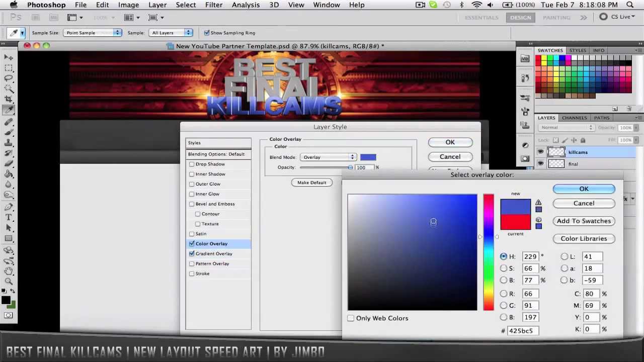Image resolution: width=644 pixels, height=362 pixels.
Task: Select the History Brush tool
Action: click(9, 154)
